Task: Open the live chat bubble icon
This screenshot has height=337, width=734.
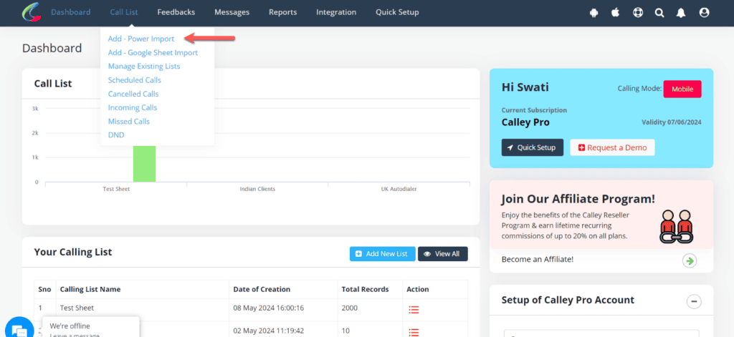Action: click(19, 330)
